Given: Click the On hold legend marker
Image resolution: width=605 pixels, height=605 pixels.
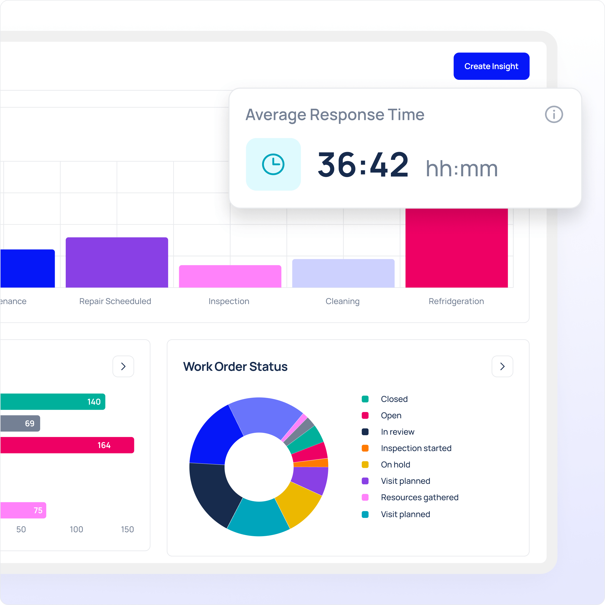Looking at the screenshot, I should [365, 464].
